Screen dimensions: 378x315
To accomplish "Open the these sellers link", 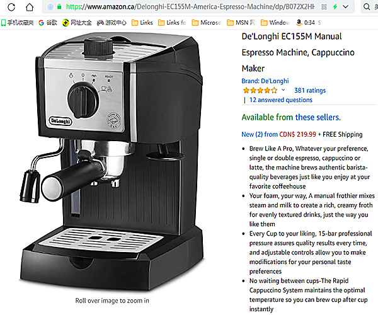I will [x=318, y=117].
